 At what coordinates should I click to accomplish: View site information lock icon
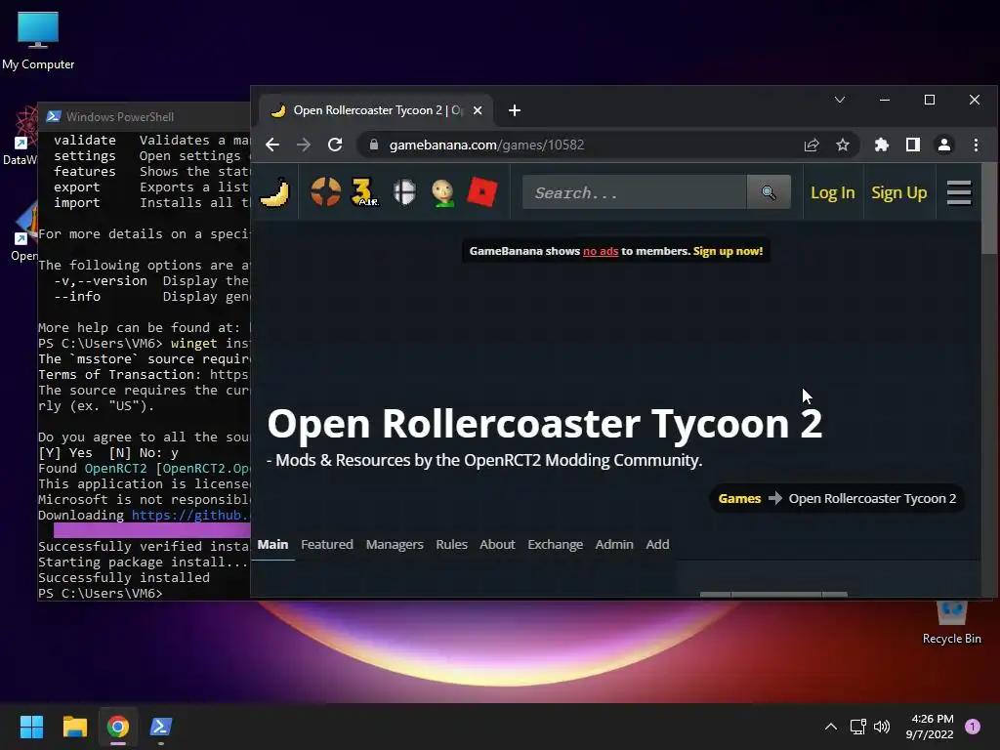pyautogui.click(x=374, y=145)
